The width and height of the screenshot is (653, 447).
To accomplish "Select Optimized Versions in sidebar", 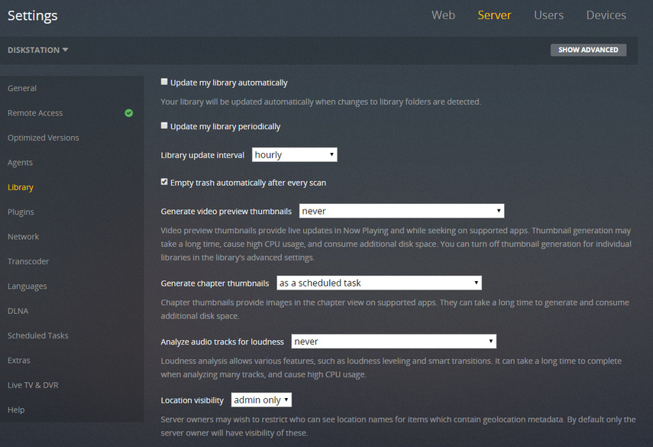I will [x=44, y=138].
